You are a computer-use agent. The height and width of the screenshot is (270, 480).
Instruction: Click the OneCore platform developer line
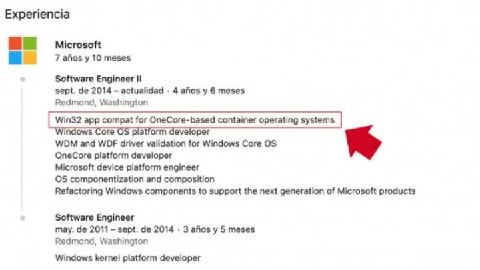[x=113, y=155]
